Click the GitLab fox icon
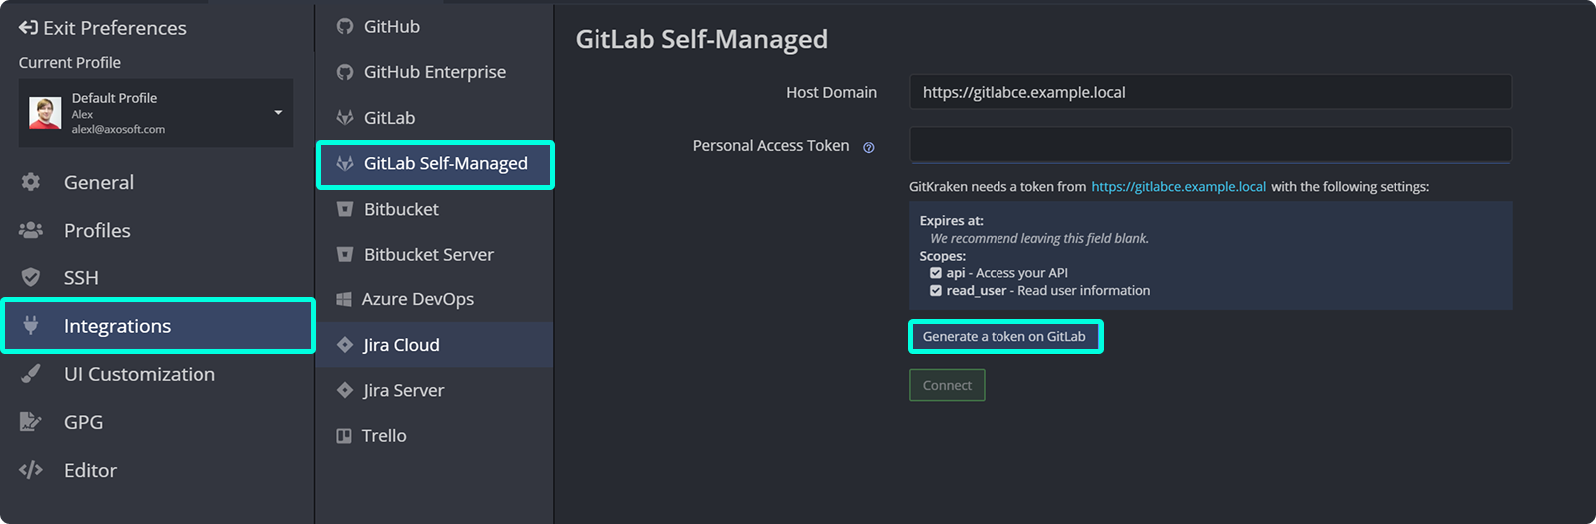 point(345,118)
